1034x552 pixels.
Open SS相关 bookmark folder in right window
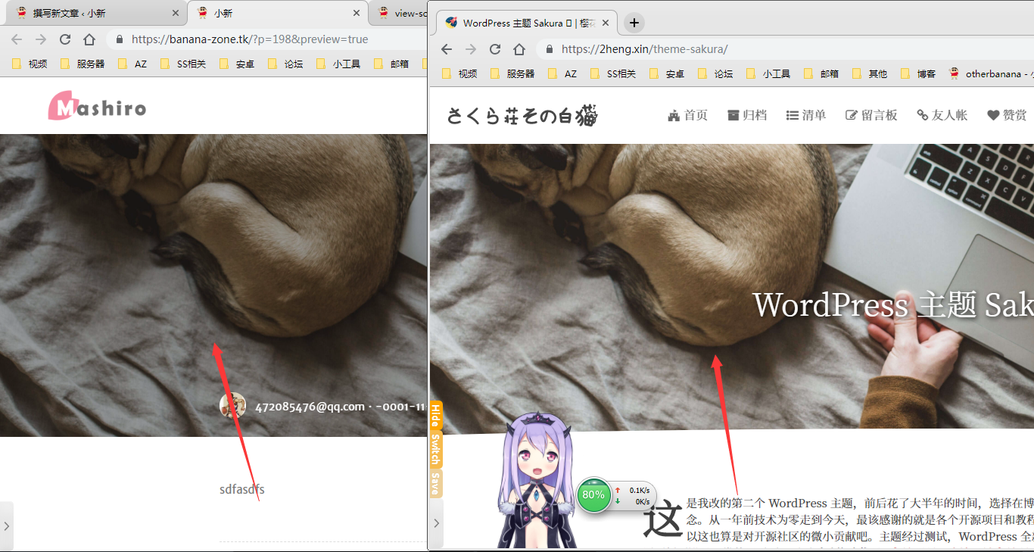tap(614, 74)
